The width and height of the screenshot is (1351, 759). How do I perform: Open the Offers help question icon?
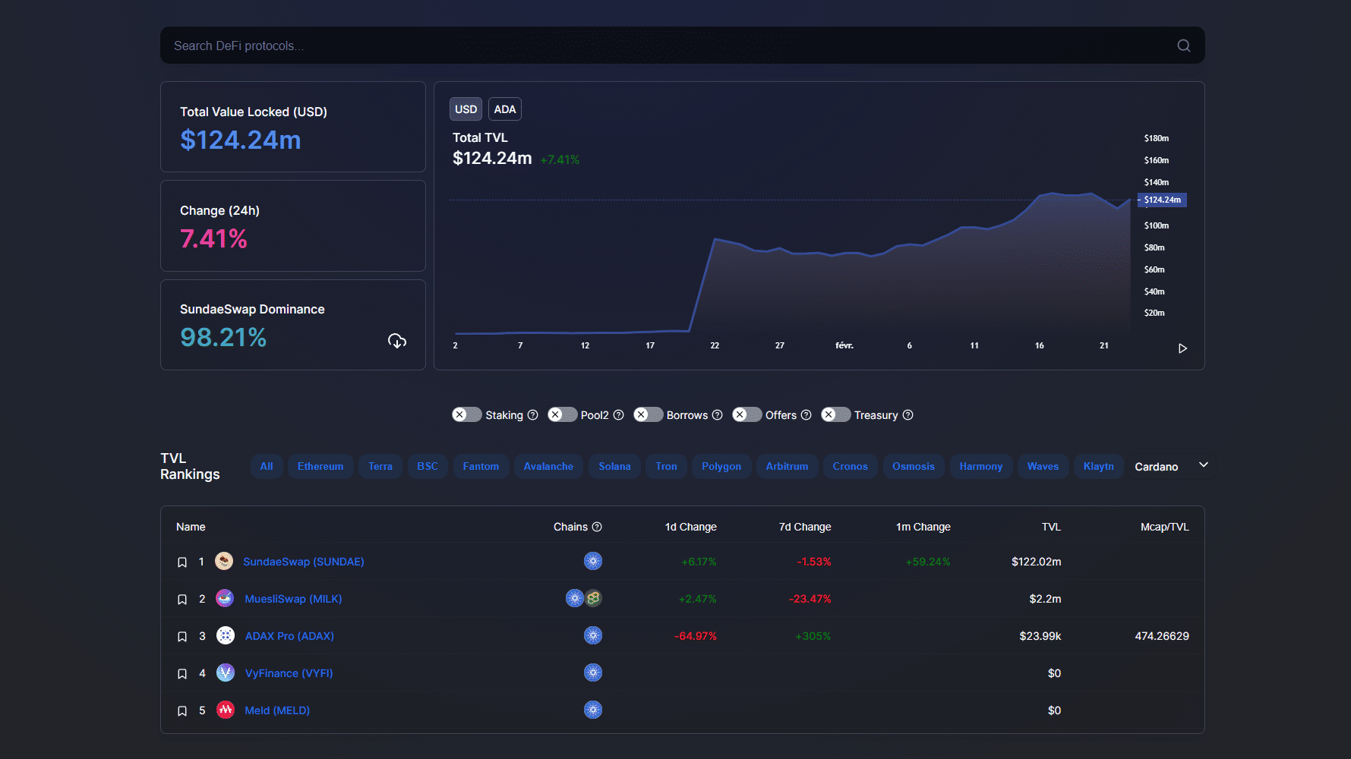pyautogui.click(x=806, y=415)
